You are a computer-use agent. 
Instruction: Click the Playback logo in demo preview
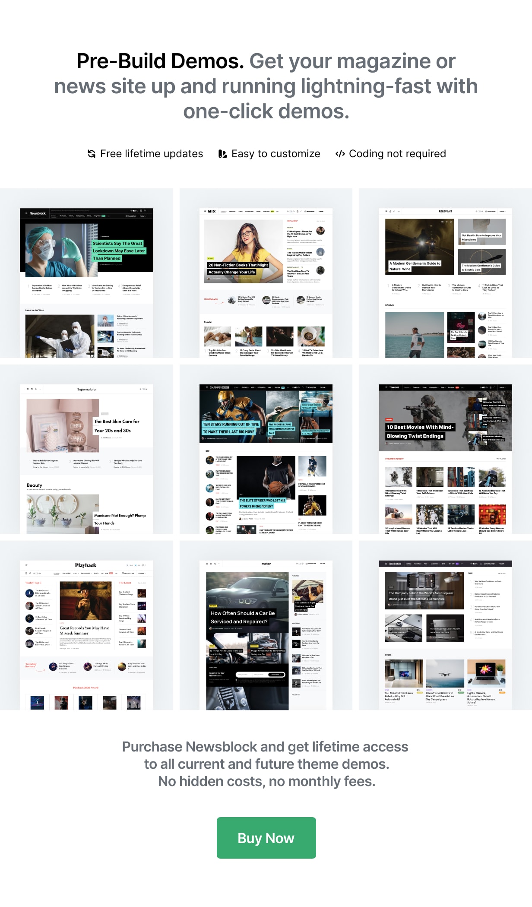[x=85, y=565]
